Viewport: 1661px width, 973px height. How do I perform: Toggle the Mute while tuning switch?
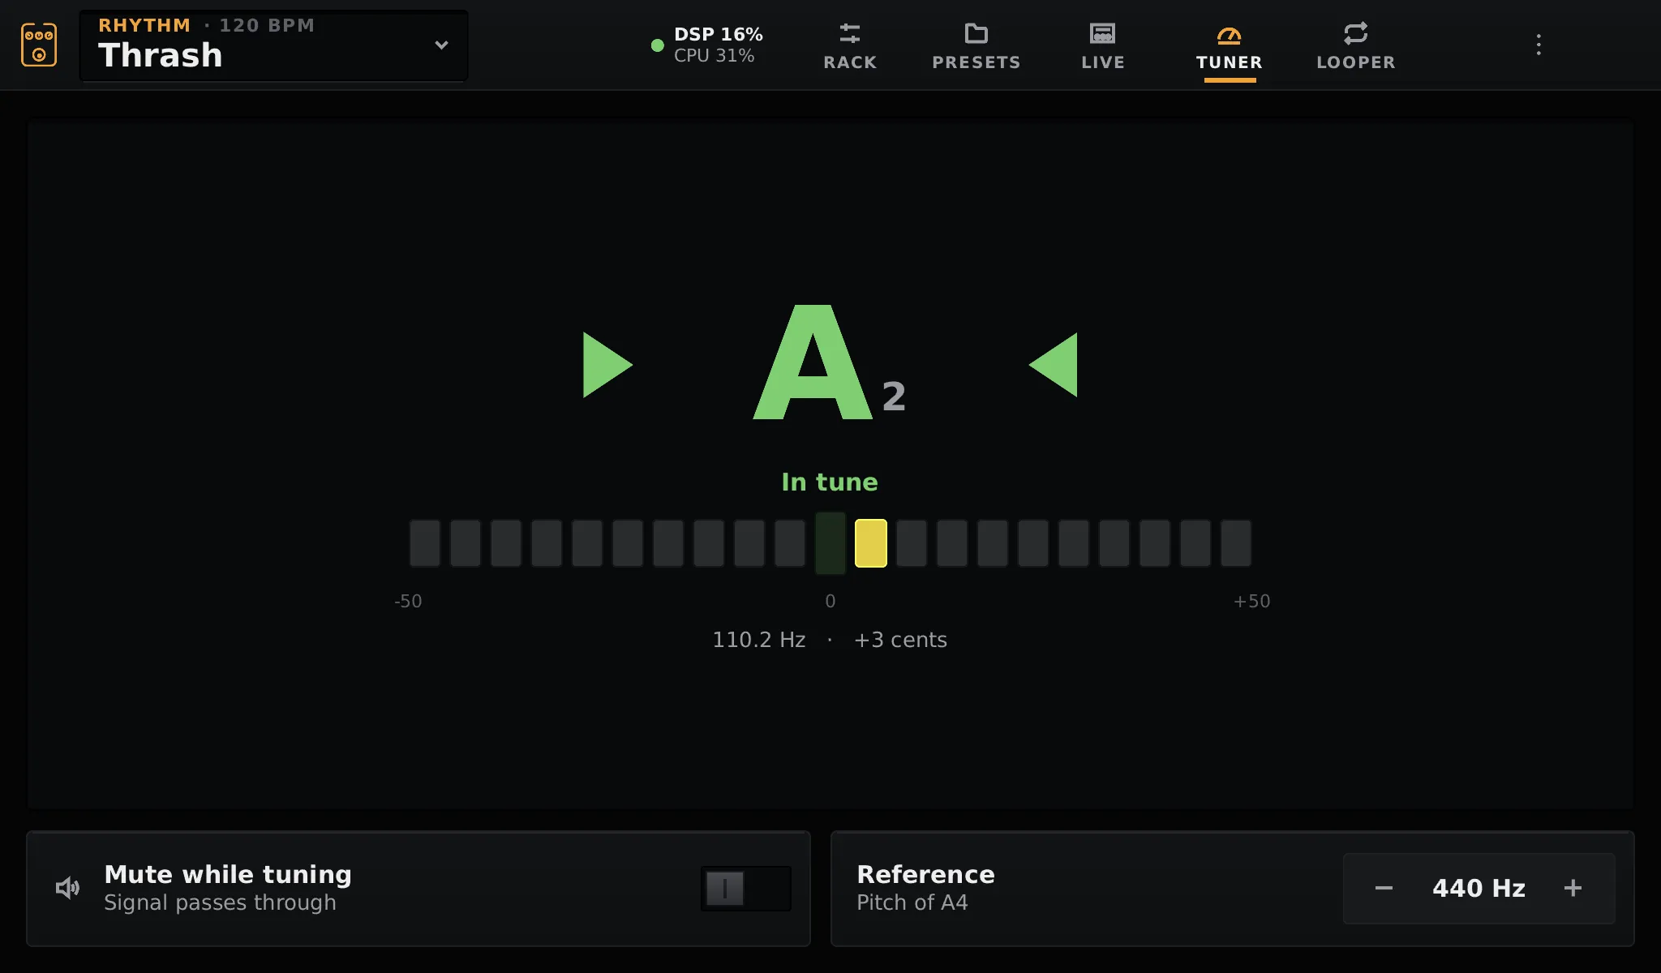(746, 889)
